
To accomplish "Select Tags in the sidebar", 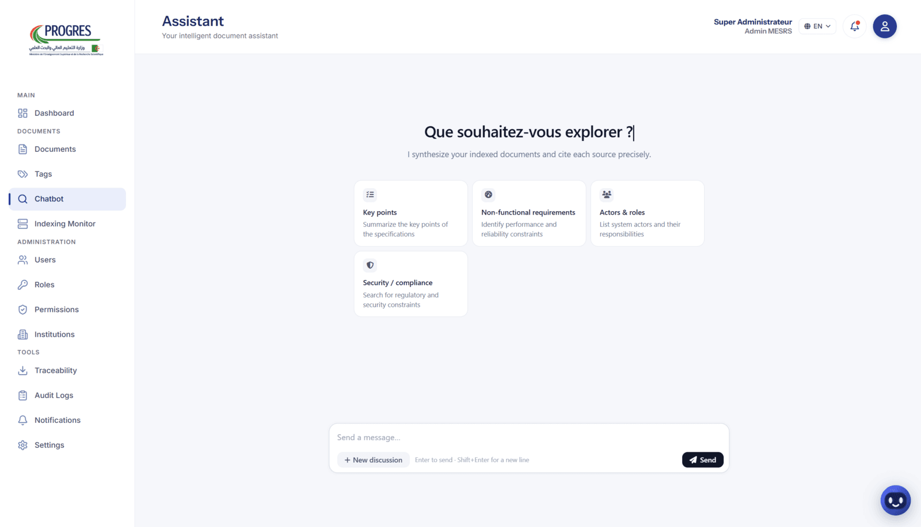I will [67, 174].
